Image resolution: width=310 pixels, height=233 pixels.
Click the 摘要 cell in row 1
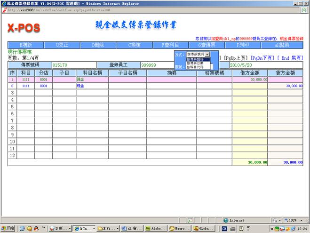click(x=171, y=80)
